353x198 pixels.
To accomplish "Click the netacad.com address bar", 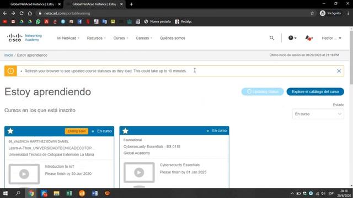I will click(173, 13).
